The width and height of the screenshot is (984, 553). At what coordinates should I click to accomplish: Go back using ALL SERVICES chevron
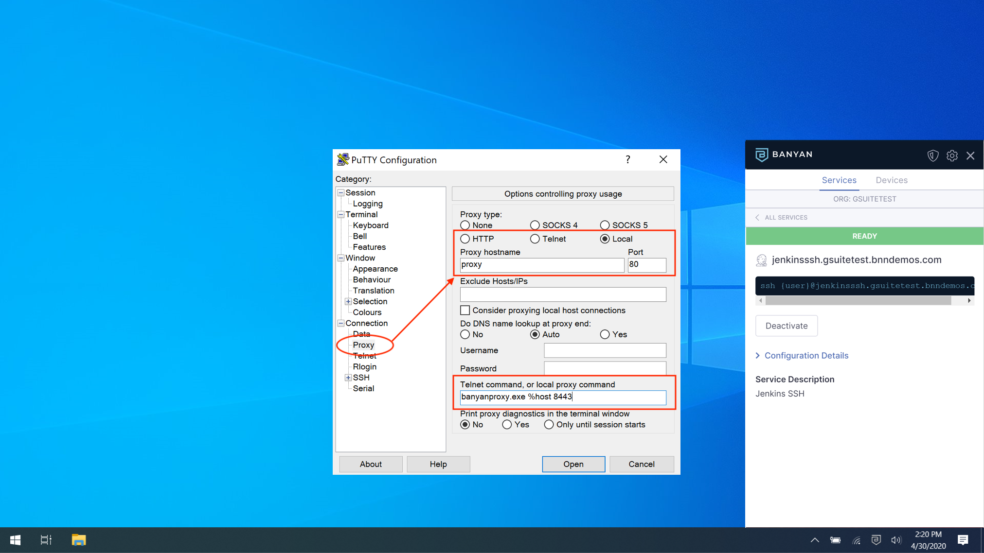point(757,217)
